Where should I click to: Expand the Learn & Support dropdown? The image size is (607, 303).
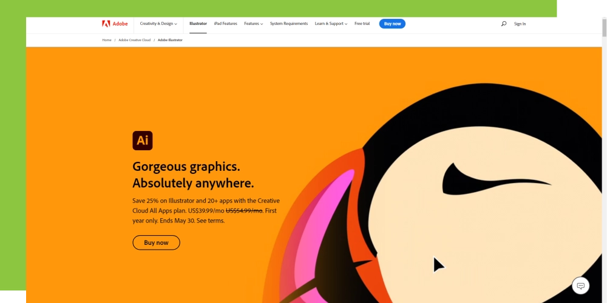tap(331, 24)
